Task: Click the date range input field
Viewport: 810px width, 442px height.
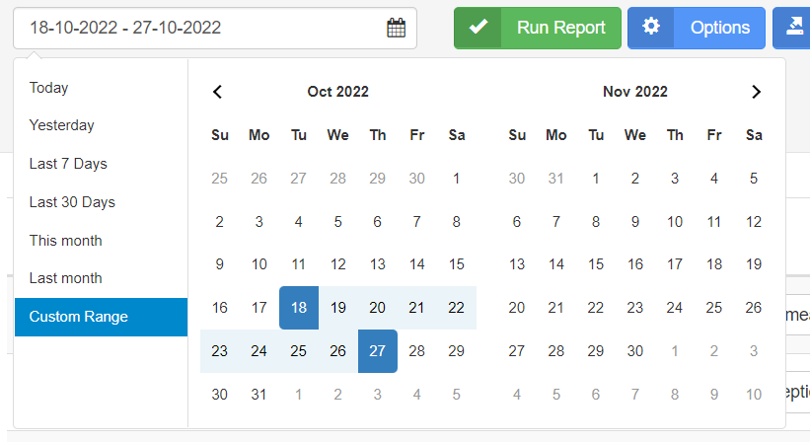Action: click(215, 28)
